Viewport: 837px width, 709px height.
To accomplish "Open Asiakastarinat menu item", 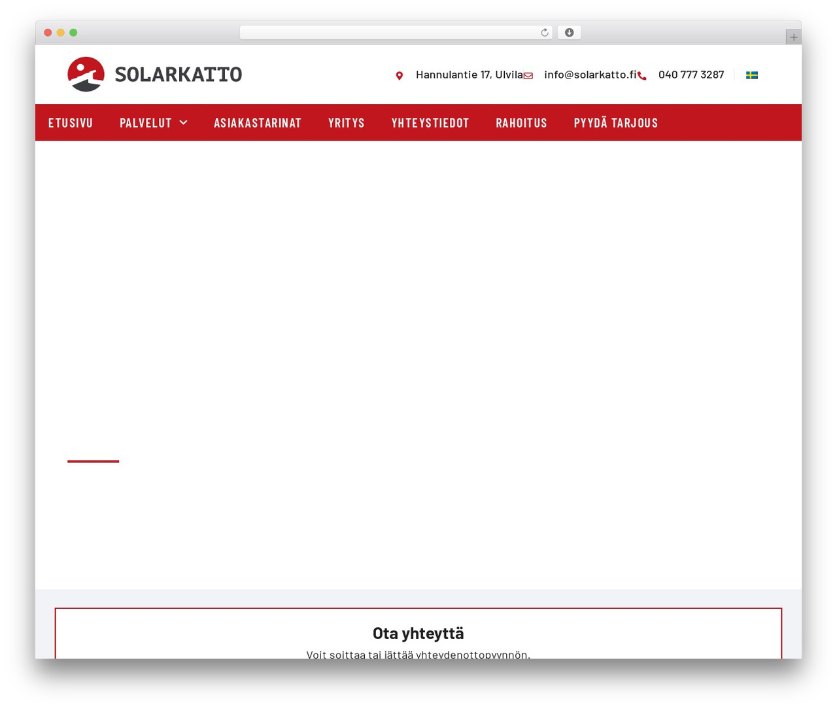I will click(x=258, y=123).
